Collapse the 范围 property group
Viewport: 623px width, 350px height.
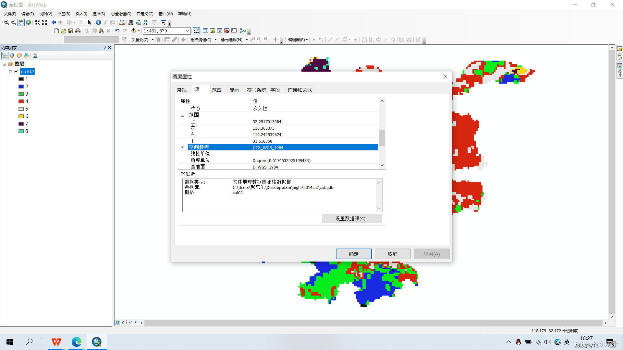[x=182, y=115]
